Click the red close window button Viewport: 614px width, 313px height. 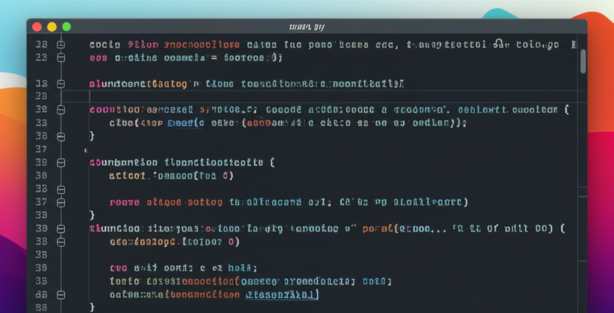37,26
